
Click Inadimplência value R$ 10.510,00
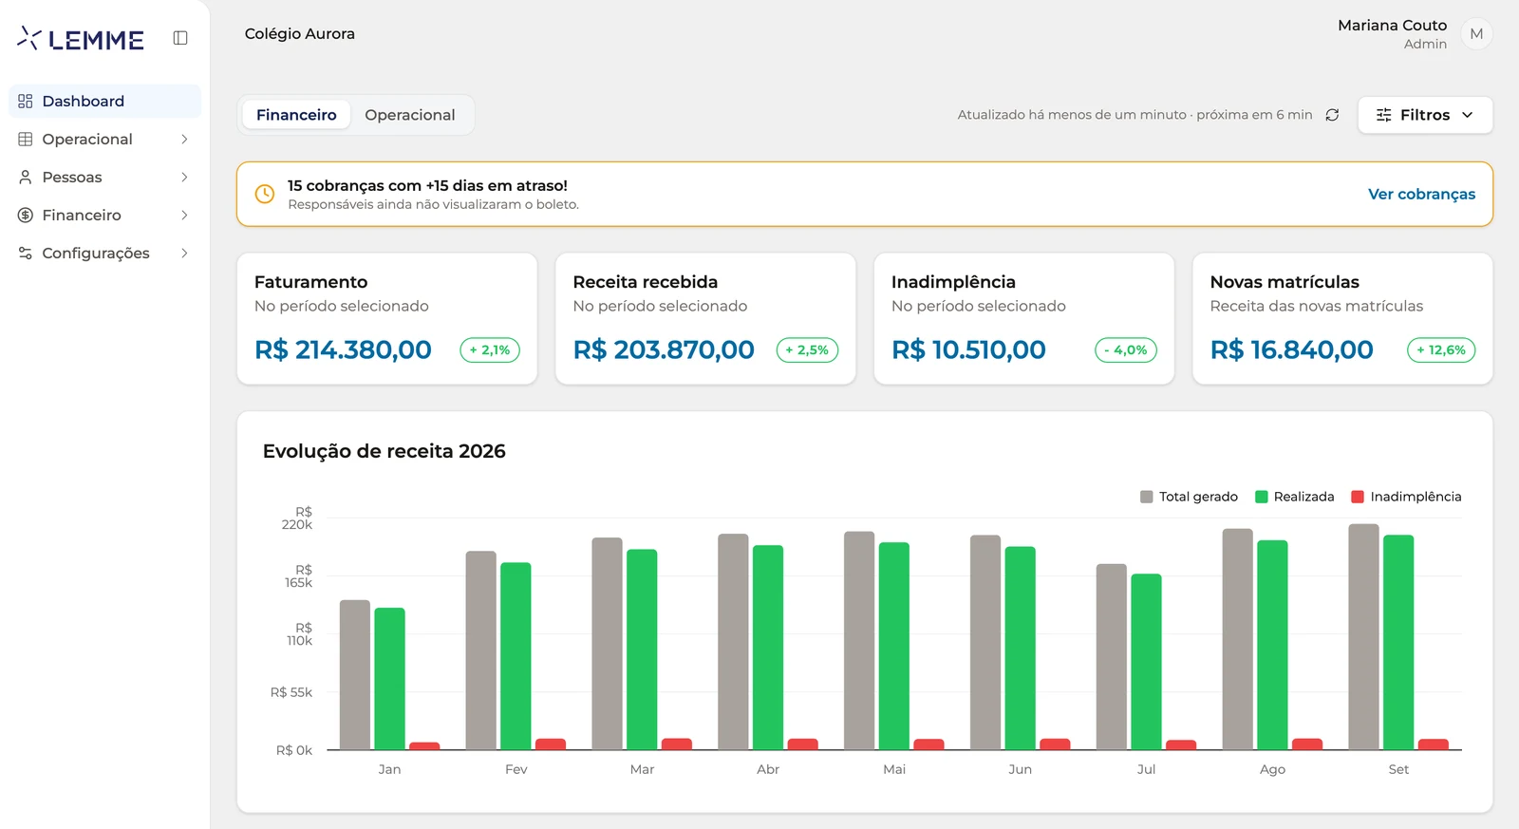tap(968, 350)
